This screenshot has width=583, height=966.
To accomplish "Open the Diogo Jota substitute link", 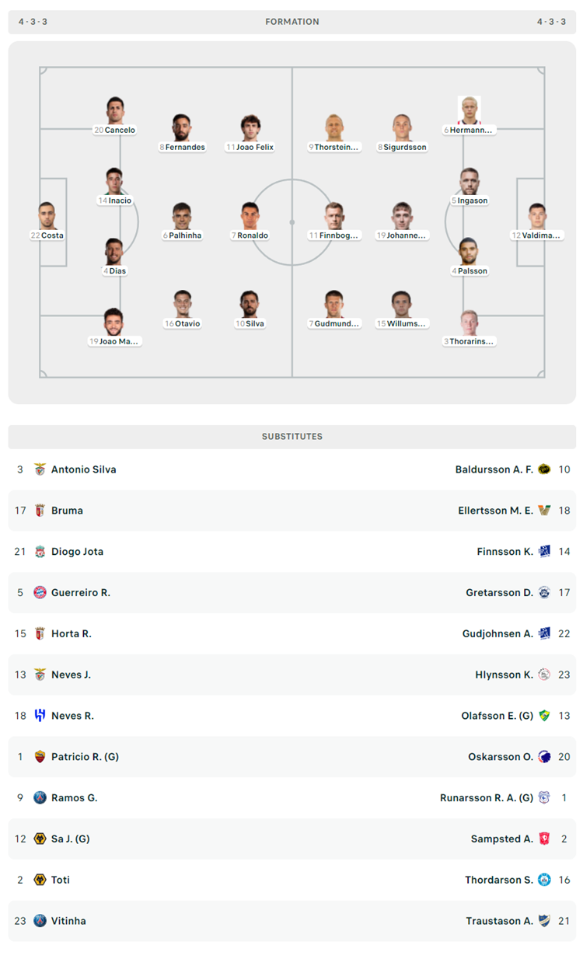I will click(77, 551).
